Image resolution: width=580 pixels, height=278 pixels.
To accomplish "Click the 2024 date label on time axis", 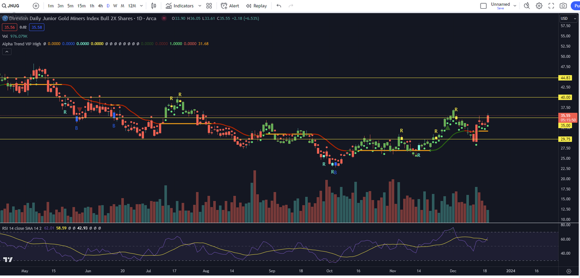I will [x=511, y=271].
